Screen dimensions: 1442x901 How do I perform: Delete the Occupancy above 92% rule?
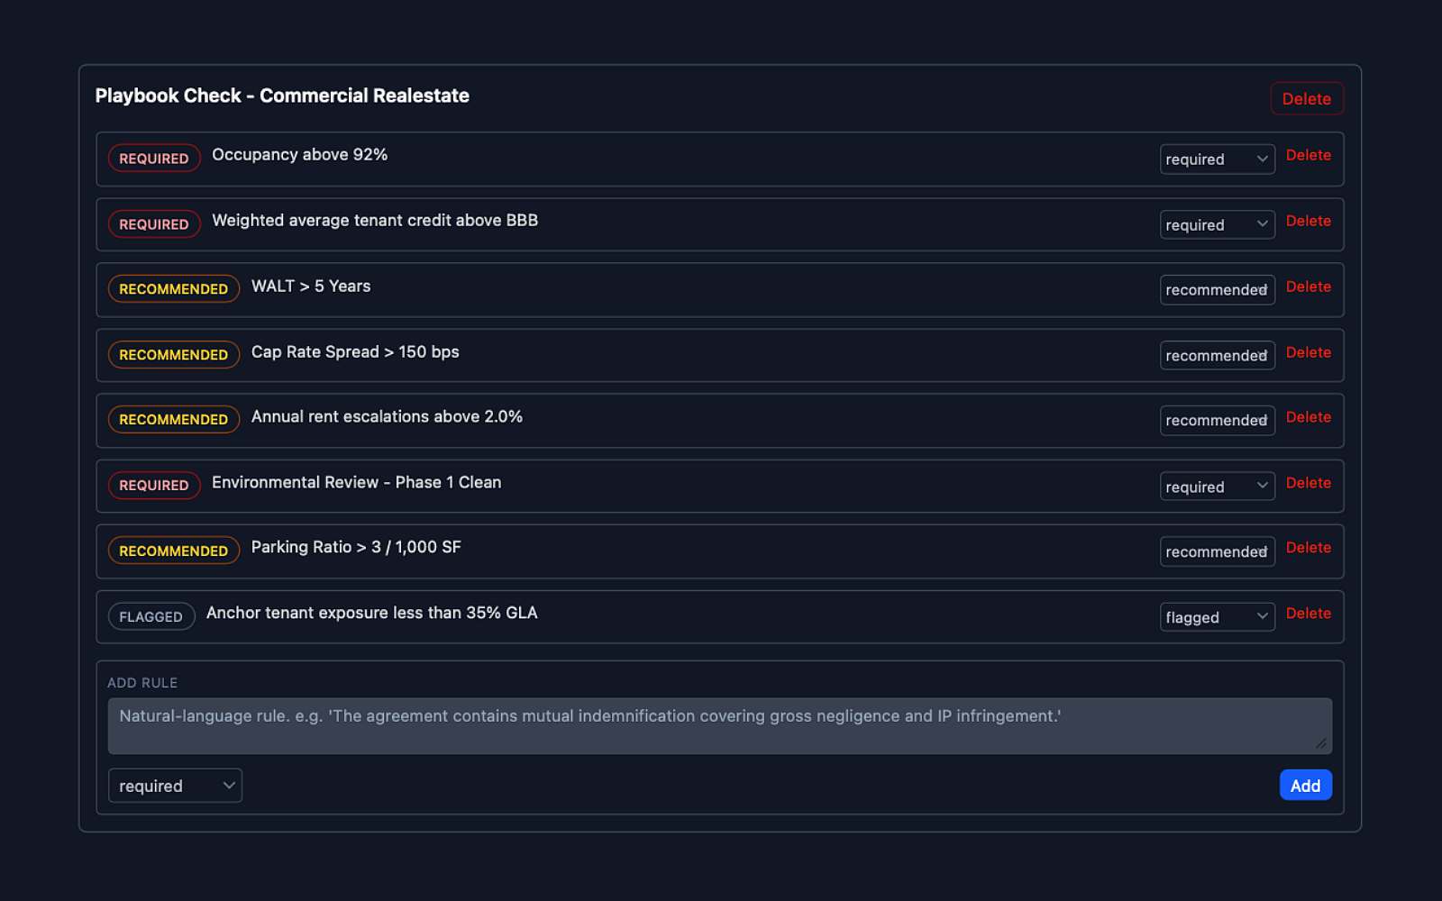pos(1308,155)
